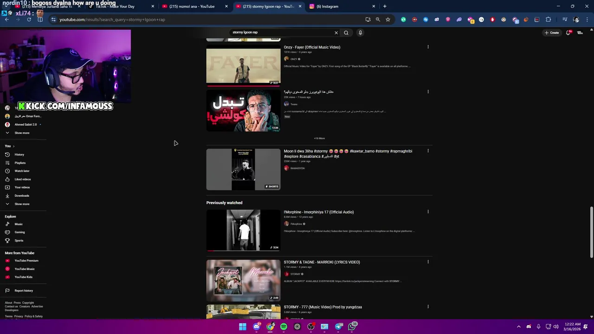This screenshot has height=334, width=594.
Task: Open Discord from taskbar
Action: 256,327
